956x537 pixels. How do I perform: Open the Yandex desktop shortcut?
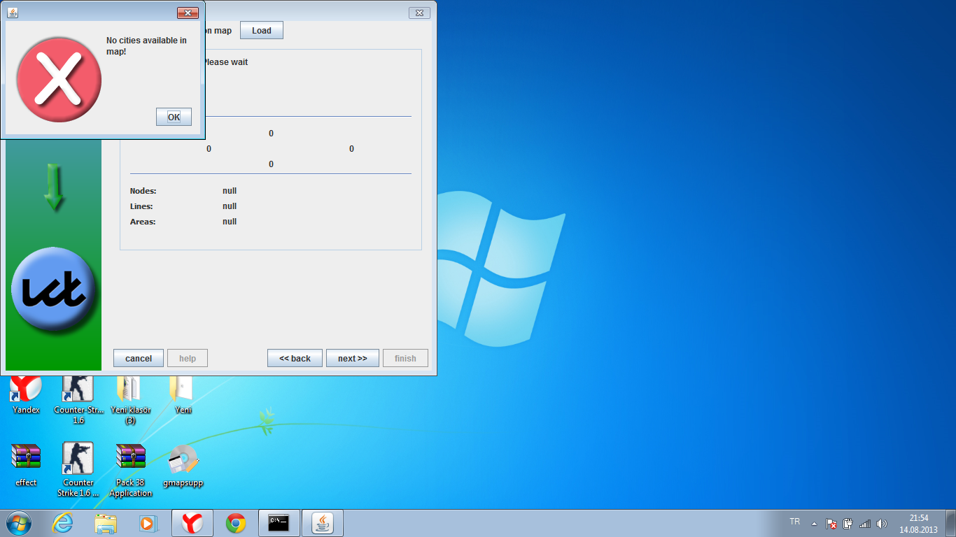pos(27,394)
